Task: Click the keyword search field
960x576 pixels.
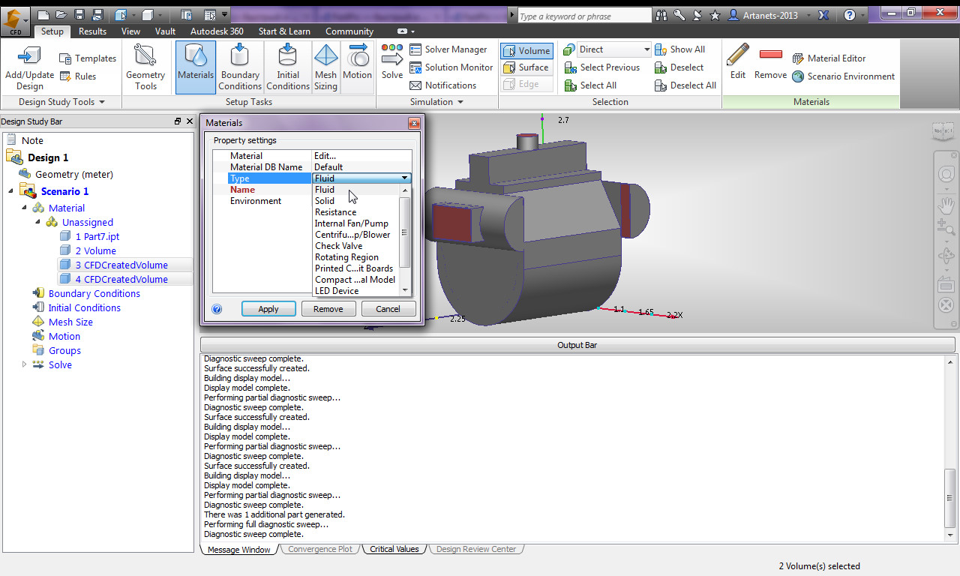Action: [584, 16]
